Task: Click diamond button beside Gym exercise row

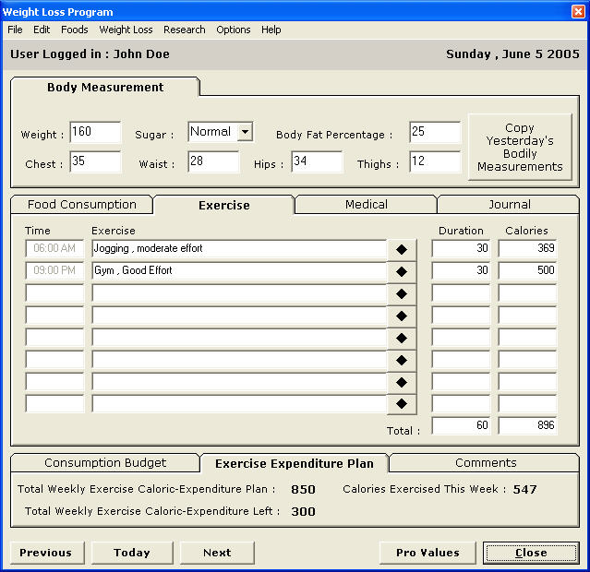Action: click(402, 271)
